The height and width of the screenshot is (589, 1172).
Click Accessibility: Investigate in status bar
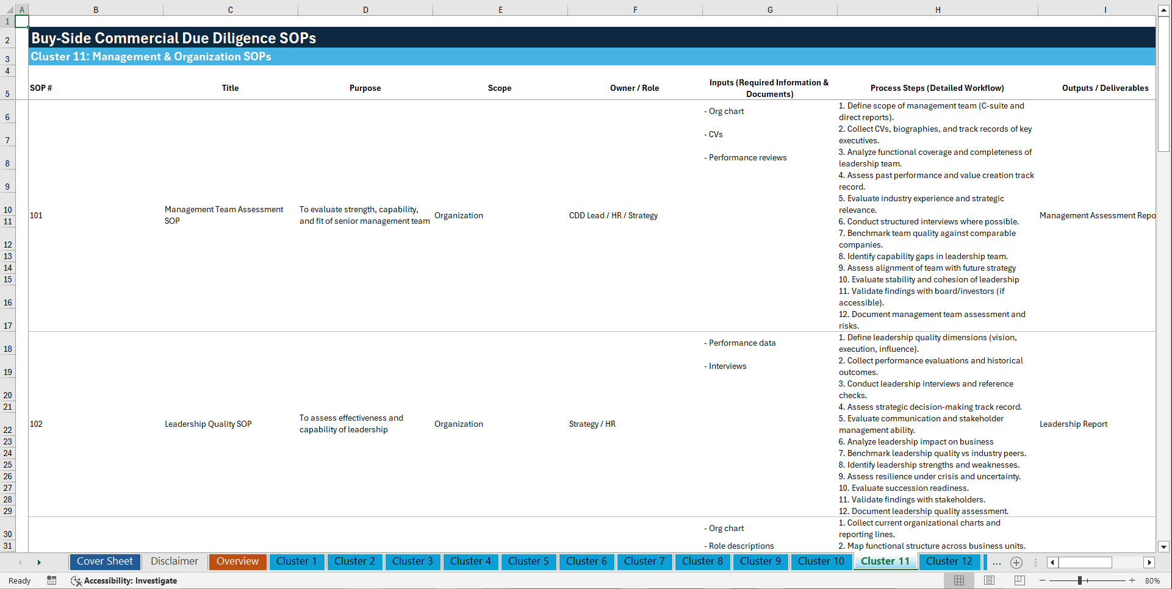[x=124, y=580]
